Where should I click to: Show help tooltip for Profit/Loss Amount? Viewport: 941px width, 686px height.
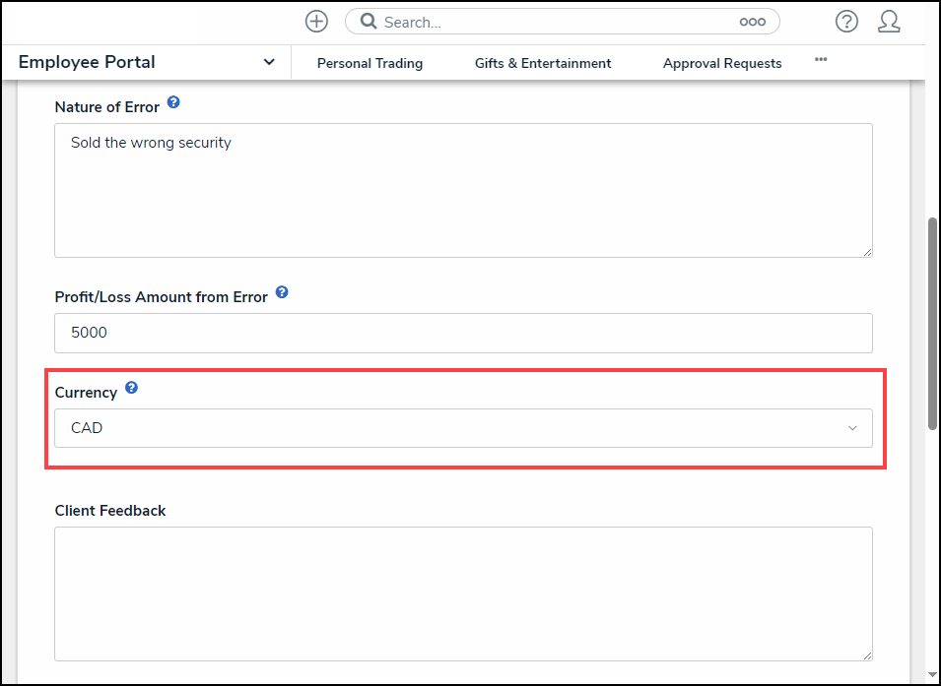[x=282, y=292]
